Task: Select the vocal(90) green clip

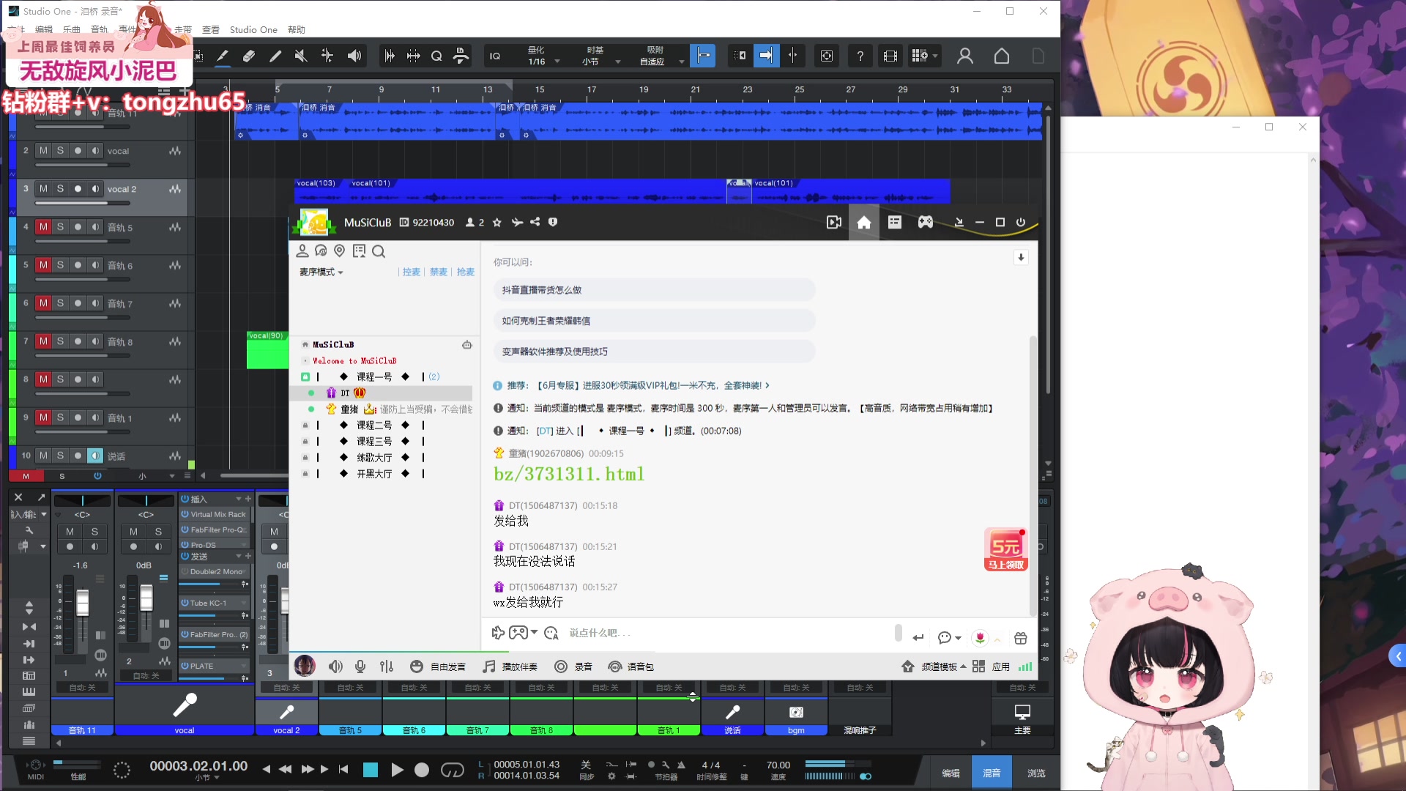Action: [x=267, y=350]
